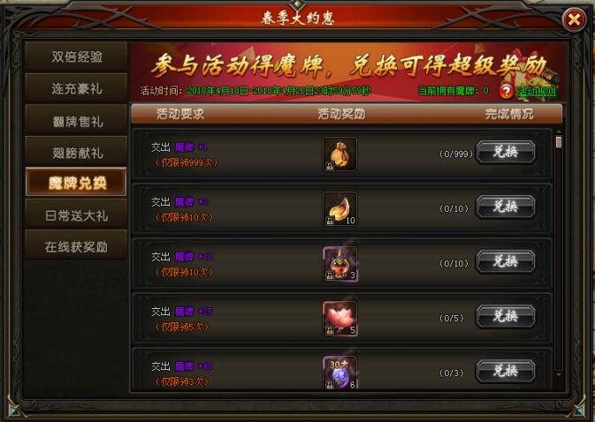Click the reward list scrollbar thumb

[x=558, y=142]
